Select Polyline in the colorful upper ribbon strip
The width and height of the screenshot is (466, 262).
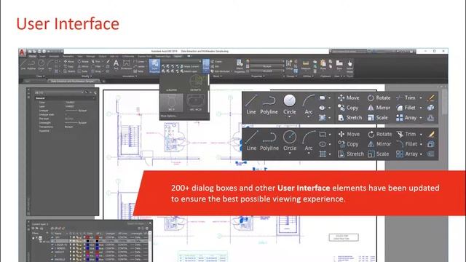(x=269, y=104)
